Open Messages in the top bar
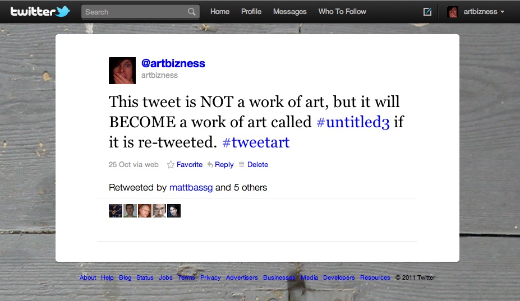Screen dimensions: 520x301 290,12
